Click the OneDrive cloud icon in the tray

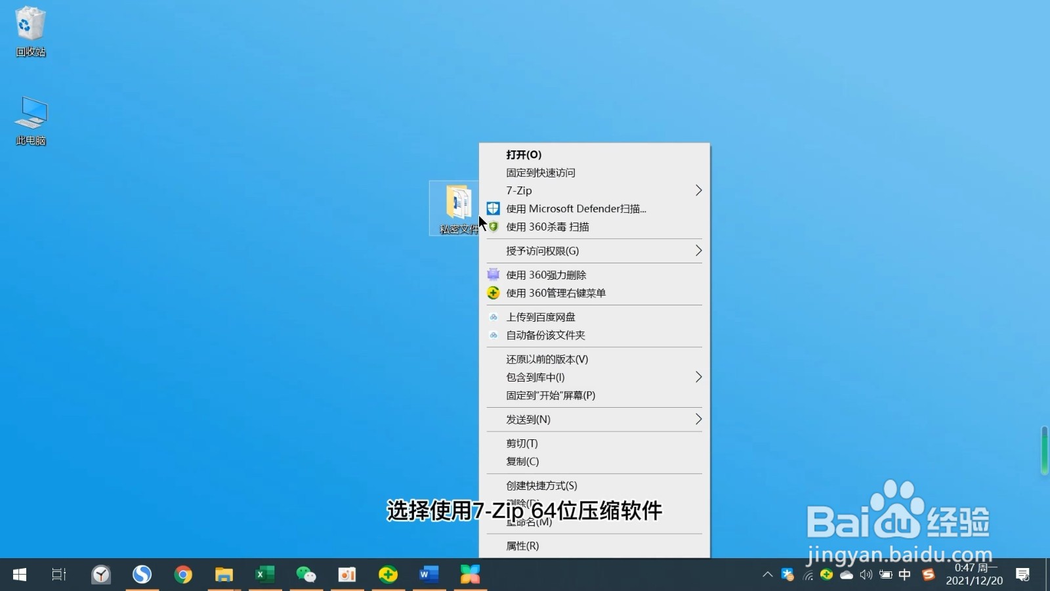846,575
